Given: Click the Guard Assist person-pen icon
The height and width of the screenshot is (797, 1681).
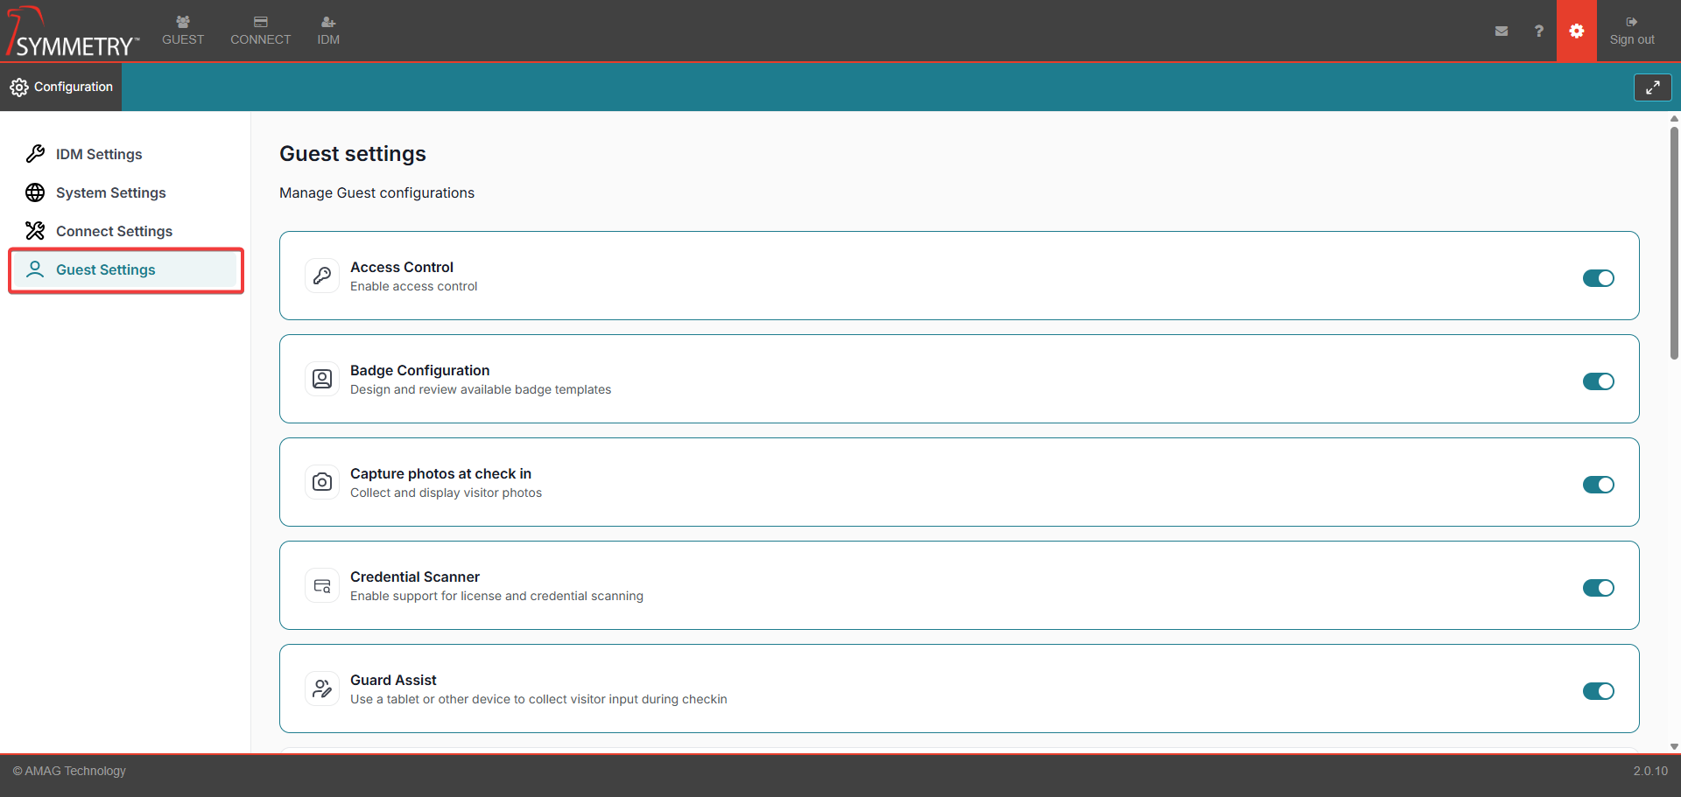Looking at the screenshot, I should point(322,689).
